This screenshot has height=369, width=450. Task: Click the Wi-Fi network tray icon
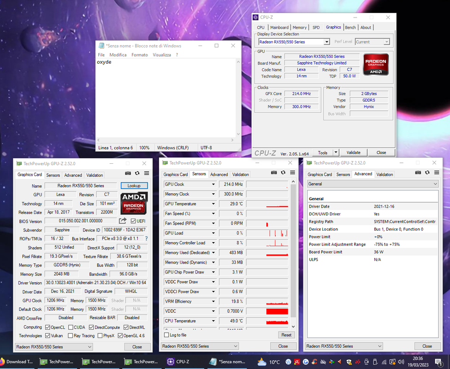(384, 362)
